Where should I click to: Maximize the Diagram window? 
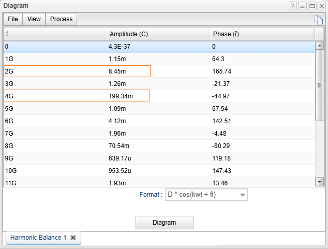pos(312,6)
